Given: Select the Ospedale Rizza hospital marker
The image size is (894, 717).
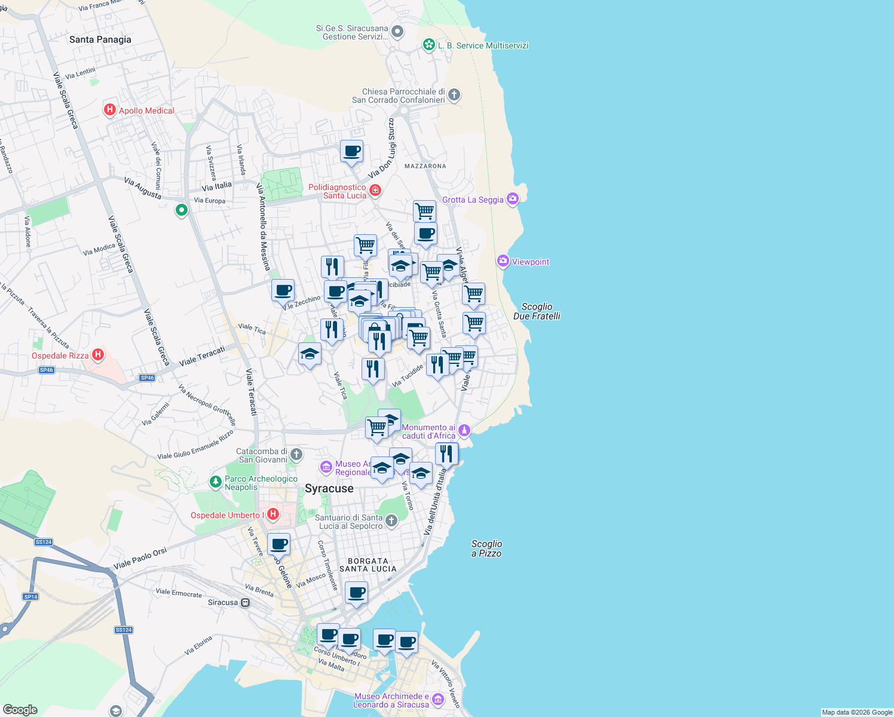Looking at the screenshot, I should tap(97, 355).
